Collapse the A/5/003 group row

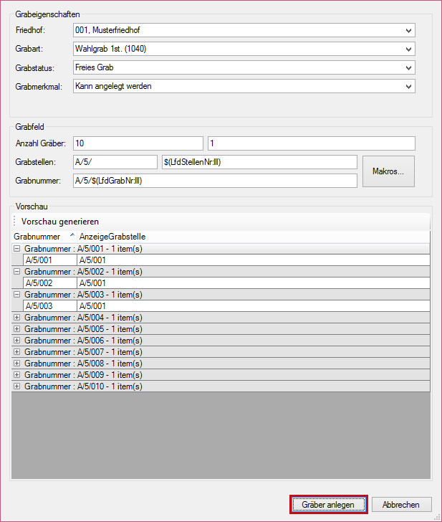coord(17,295)
